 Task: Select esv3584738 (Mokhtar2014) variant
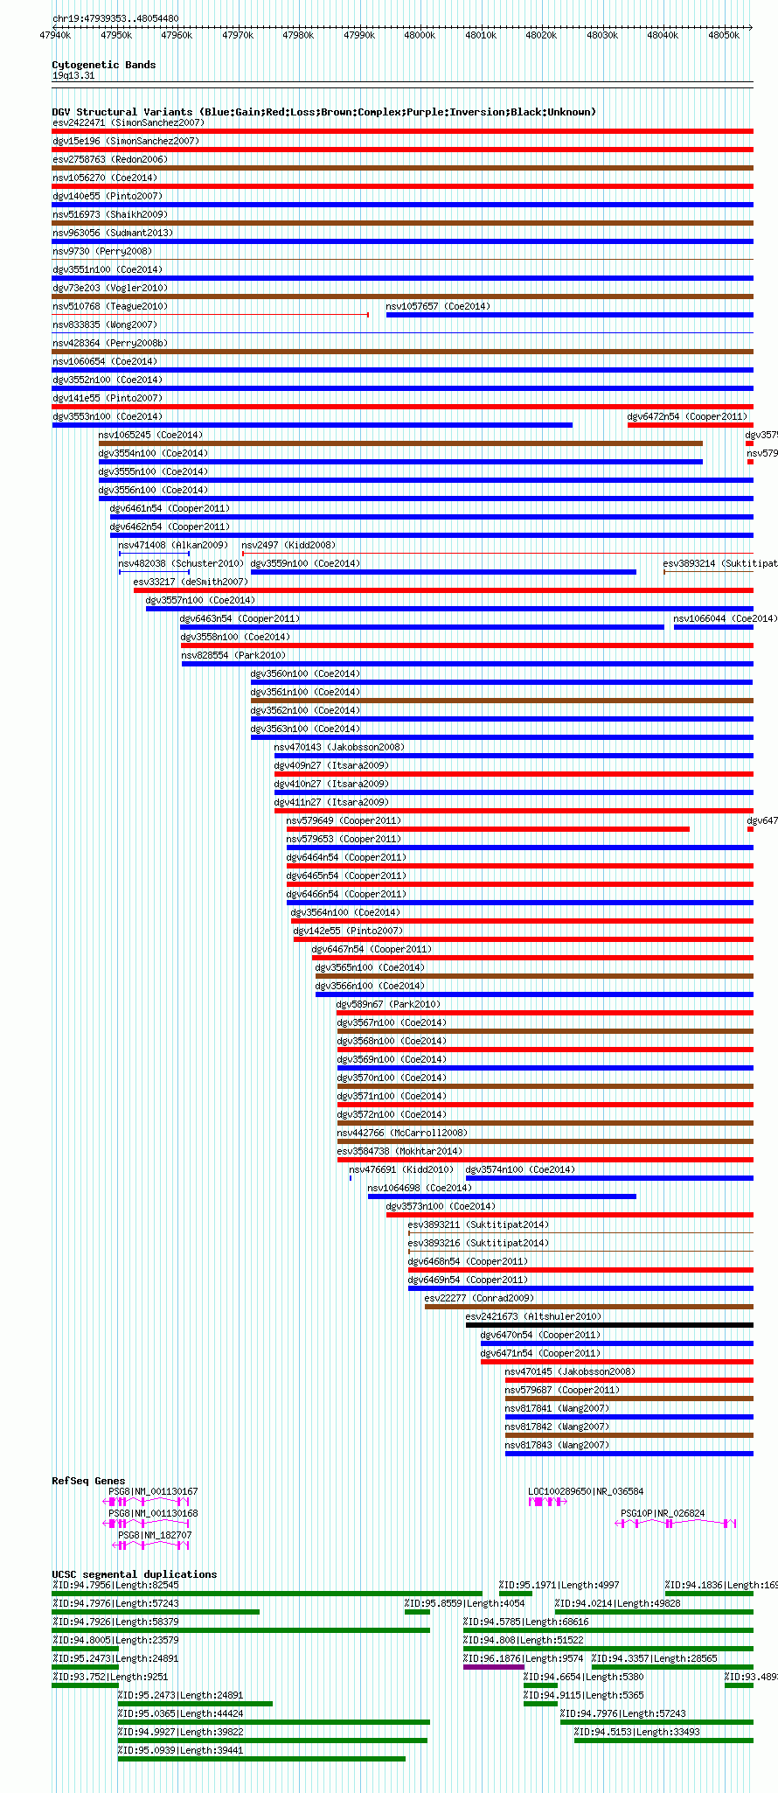[399, 1151]
